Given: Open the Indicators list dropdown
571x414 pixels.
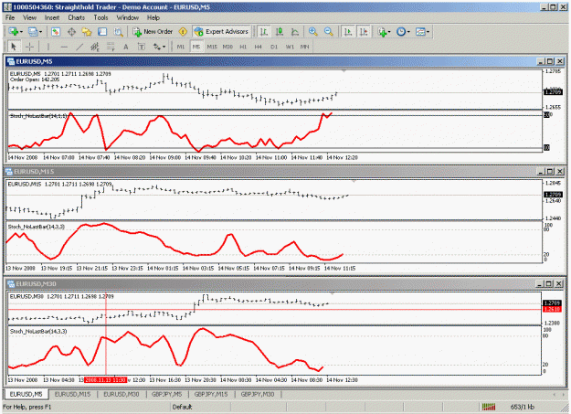Looking at the screenshot, I should tap(384, 32).
